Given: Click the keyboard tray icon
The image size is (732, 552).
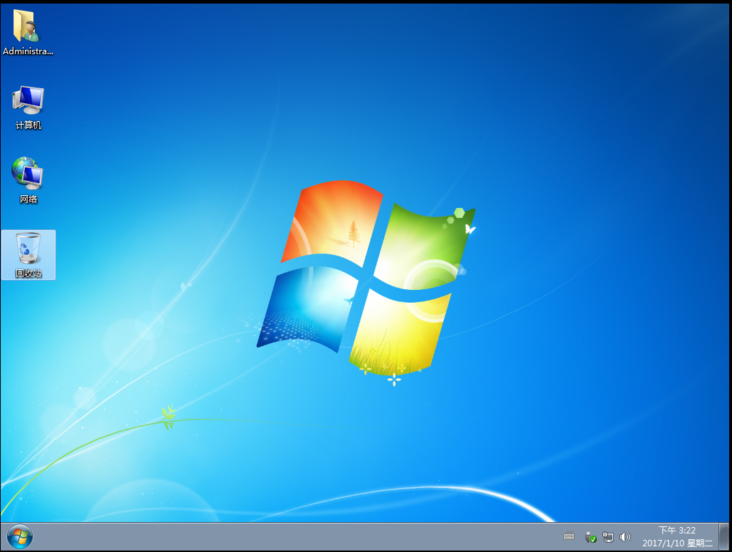Looking at the screenshot, I should pyautogui.click(x=569, y=536).
